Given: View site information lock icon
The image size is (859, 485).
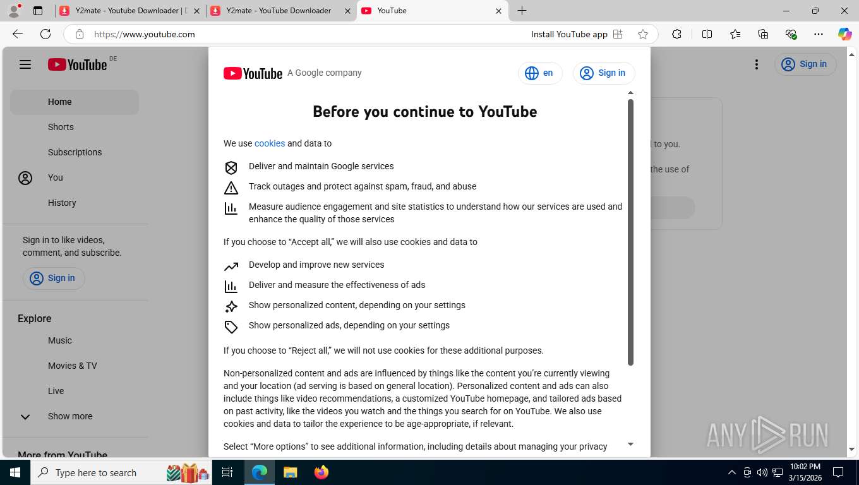Looking at the screenshot, I should coord(80,34).
